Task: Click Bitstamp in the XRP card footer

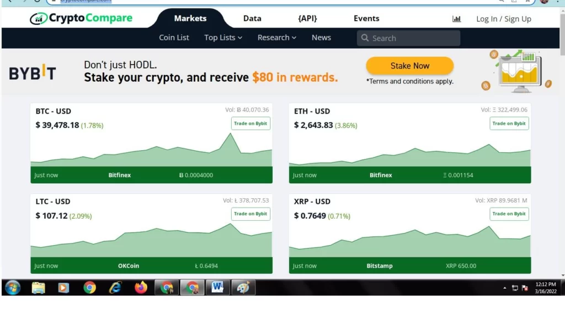Action: click(380, 266)
